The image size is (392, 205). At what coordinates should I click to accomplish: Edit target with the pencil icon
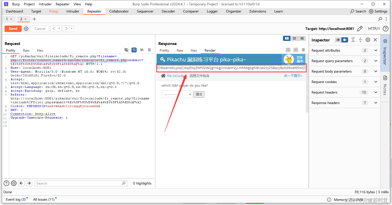point(360,29)
